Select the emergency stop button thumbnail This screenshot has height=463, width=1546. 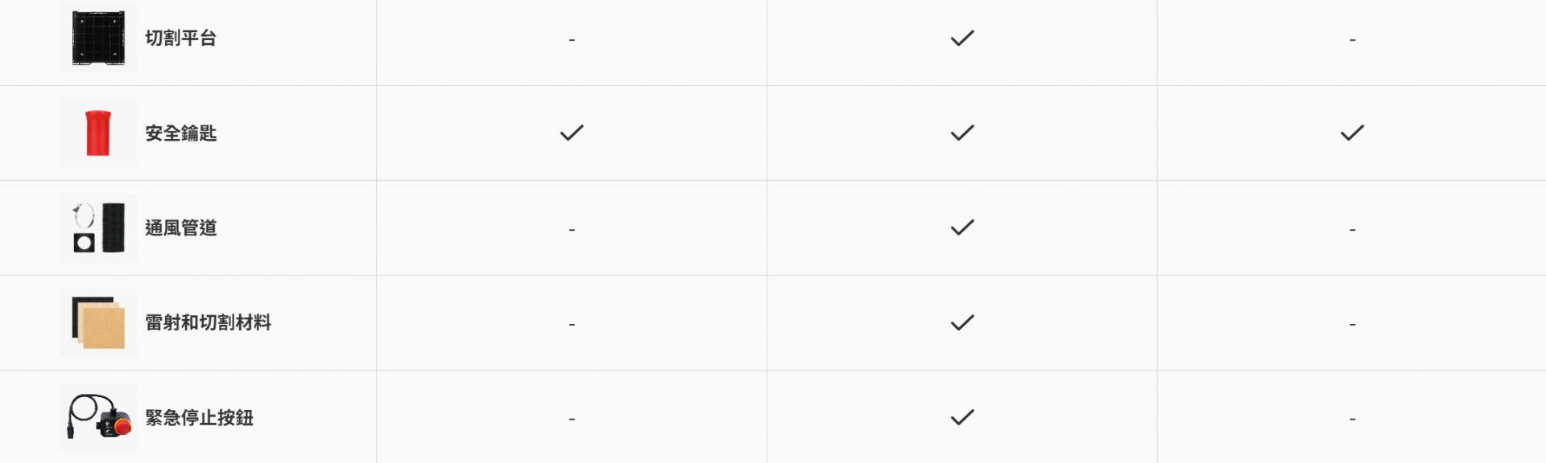click(x=98, y=417)
